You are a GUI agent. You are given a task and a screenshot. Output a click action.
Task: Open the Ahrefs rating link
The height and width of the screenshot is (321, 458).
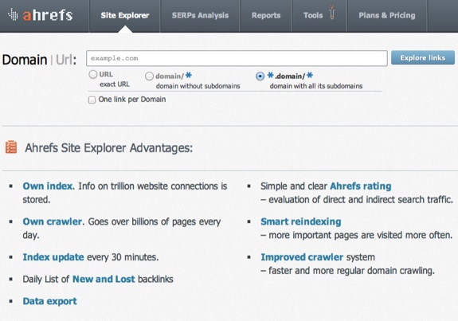click(x=361, y=186)
